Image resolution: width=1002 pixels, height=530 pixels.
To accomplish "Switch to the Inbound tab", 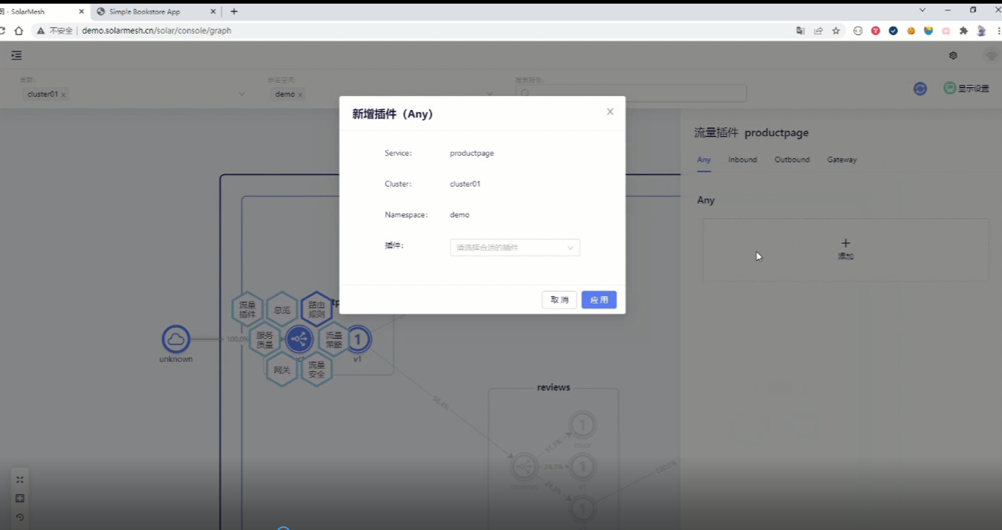I will click(742, 160).
